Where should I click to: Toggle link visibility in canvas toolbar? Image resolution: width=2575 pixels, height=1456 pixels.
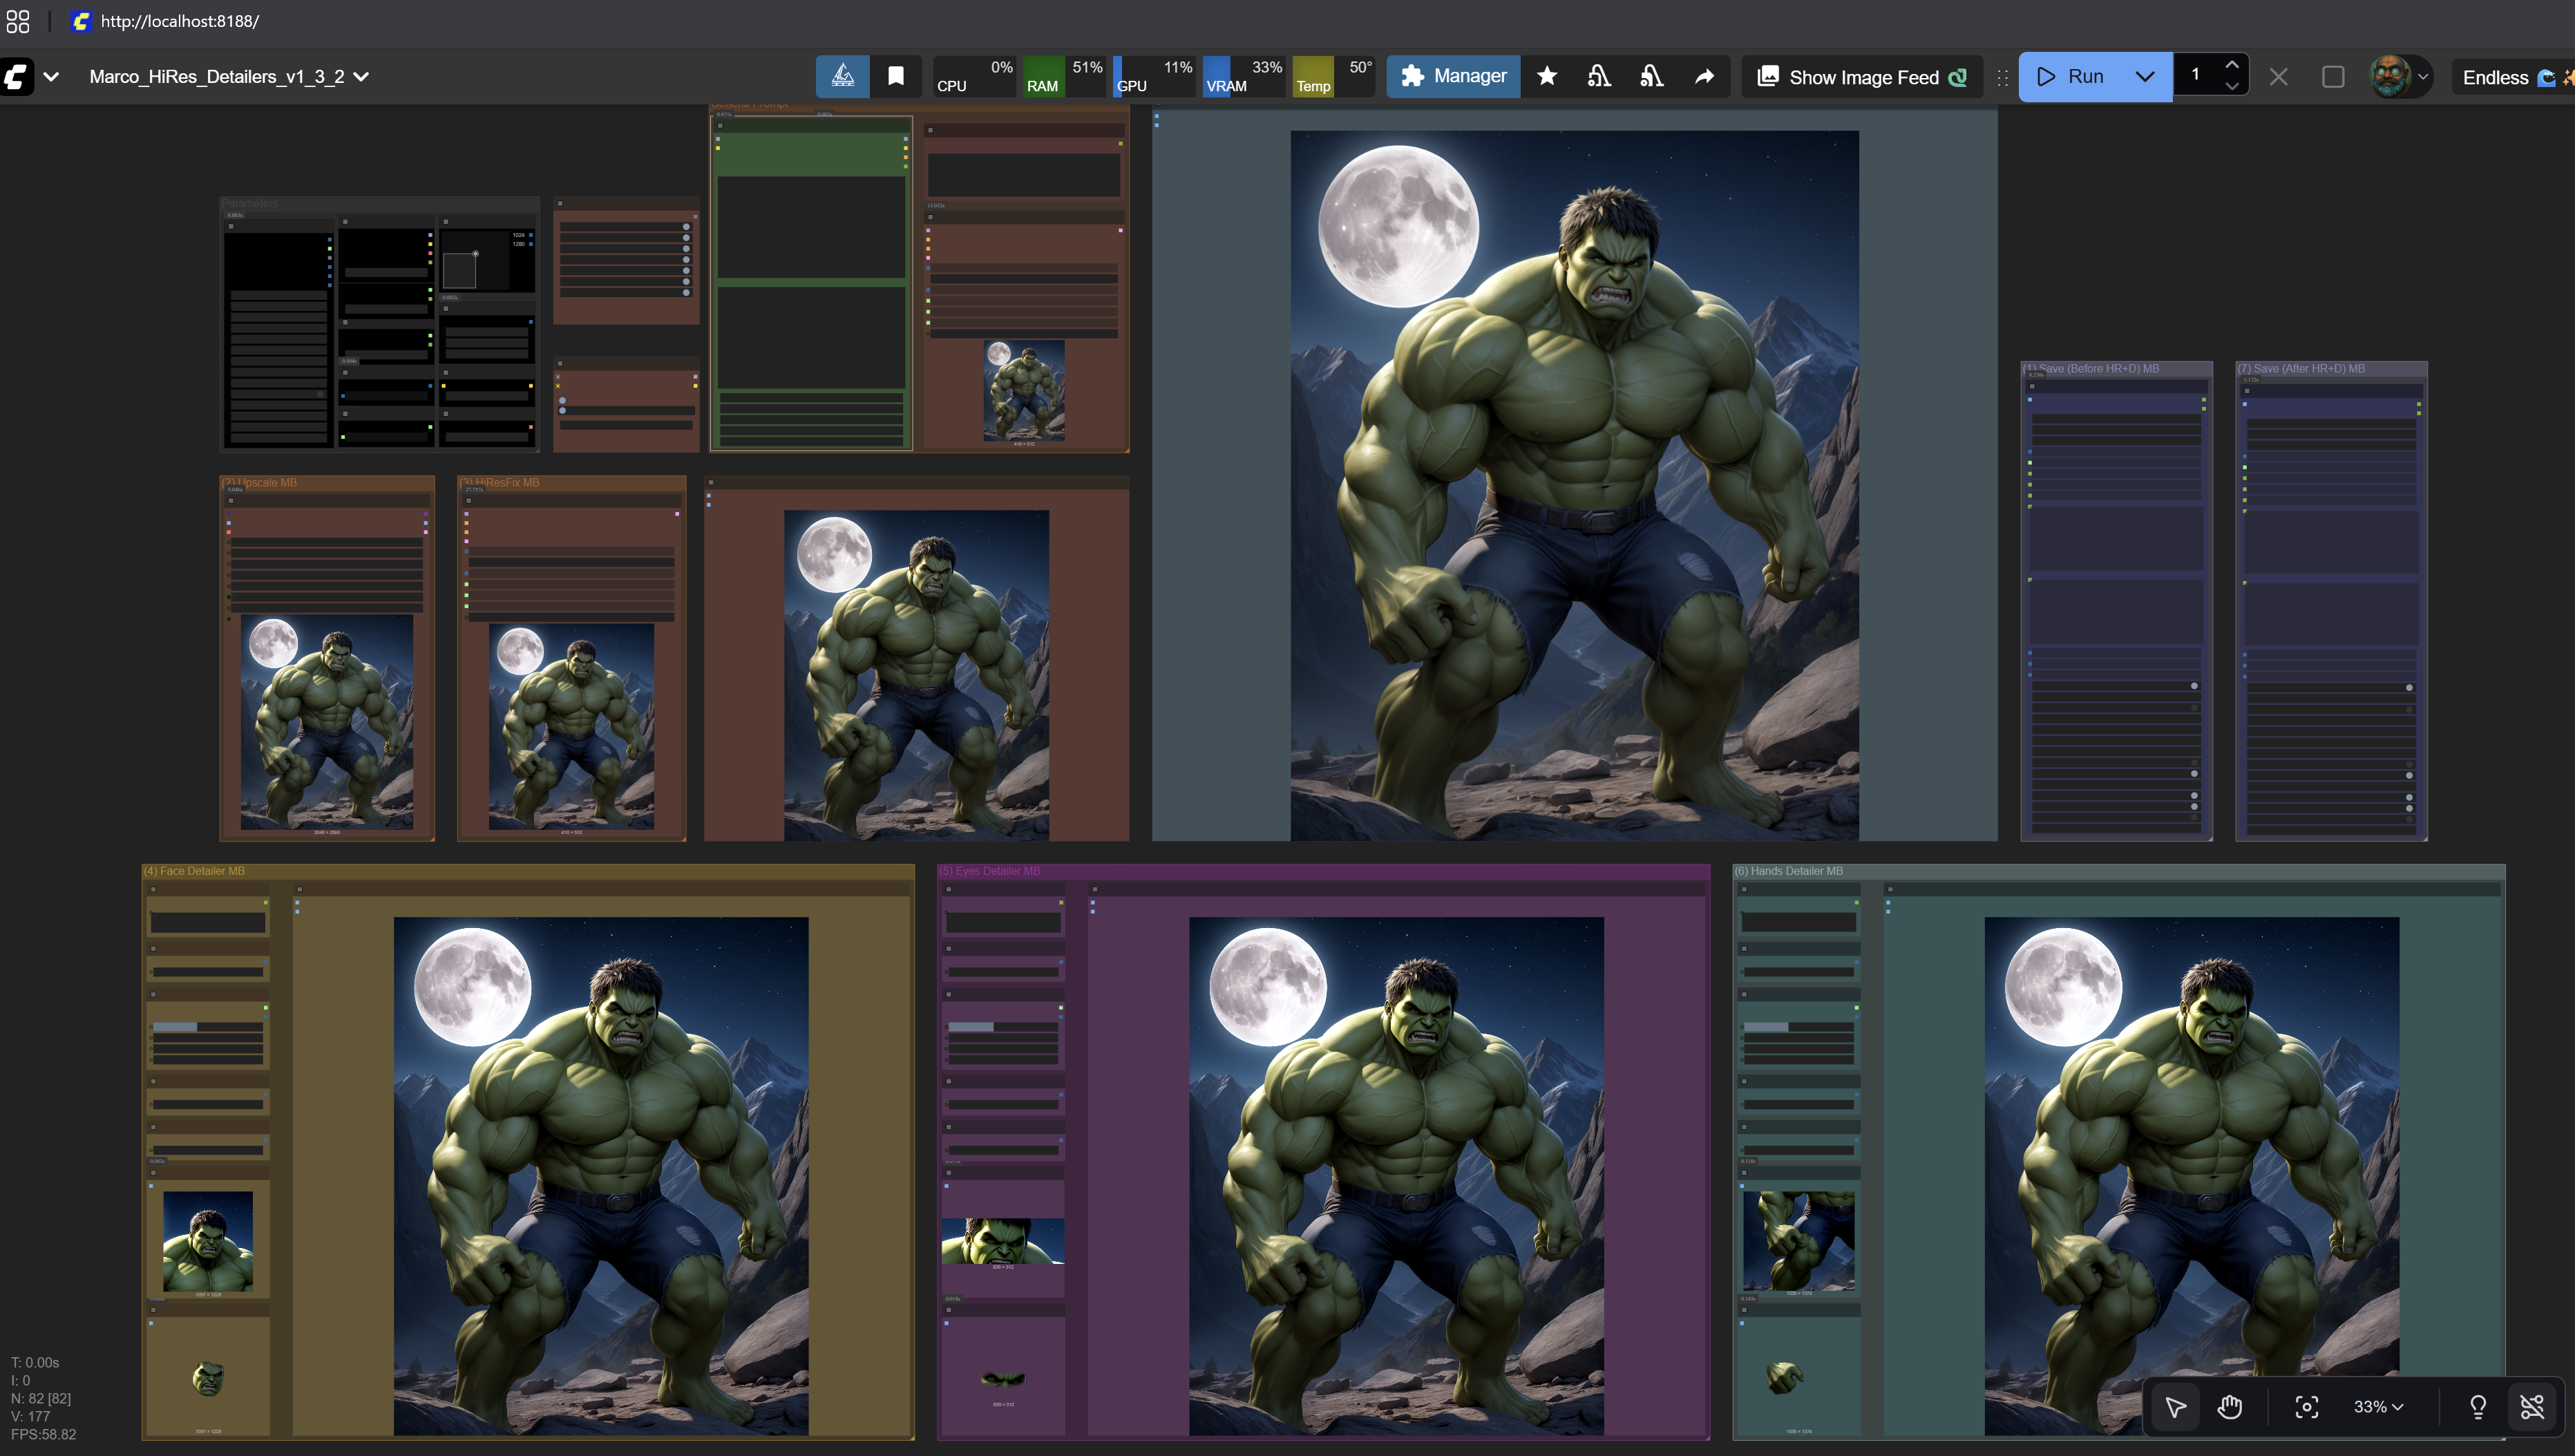point(2531,1407)
